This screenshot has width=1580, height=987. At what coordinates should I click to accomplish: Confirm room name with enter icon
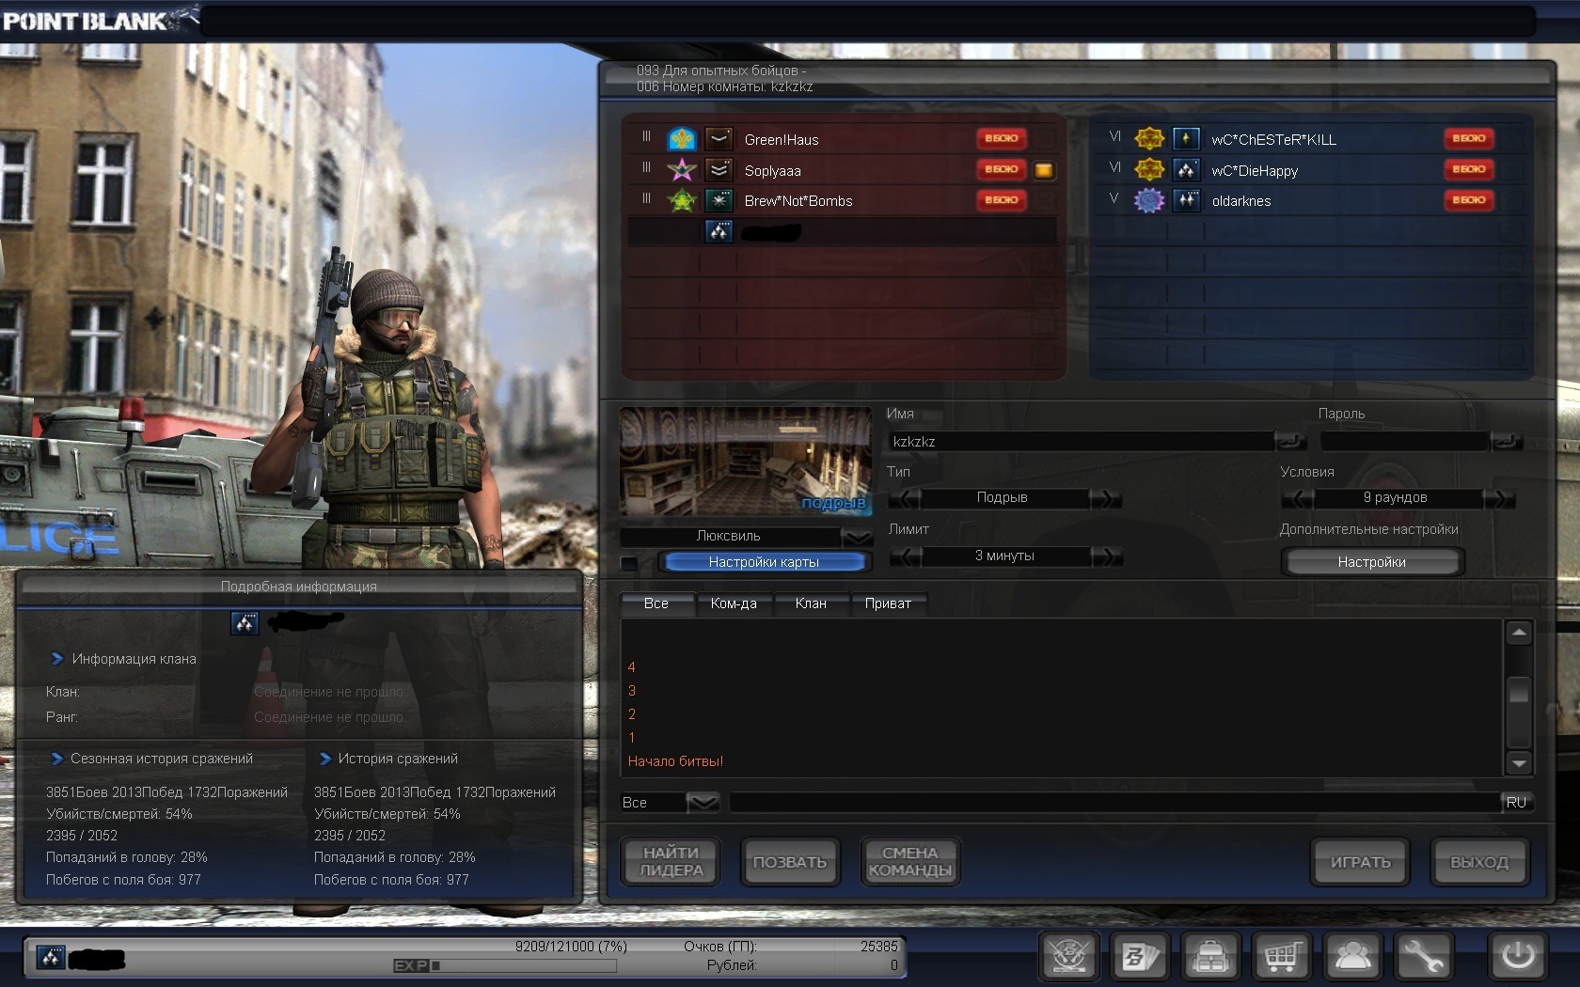pyautogui.click(x=1289, y=441)
